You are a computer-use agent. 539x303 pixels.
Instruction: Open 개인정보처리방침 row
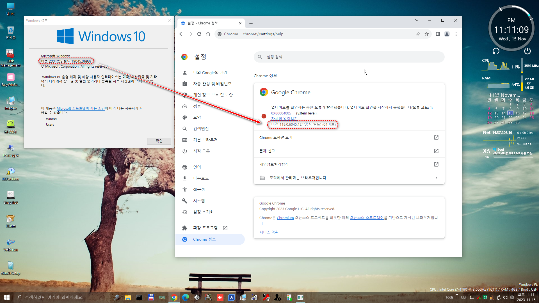tap(349, 164)
